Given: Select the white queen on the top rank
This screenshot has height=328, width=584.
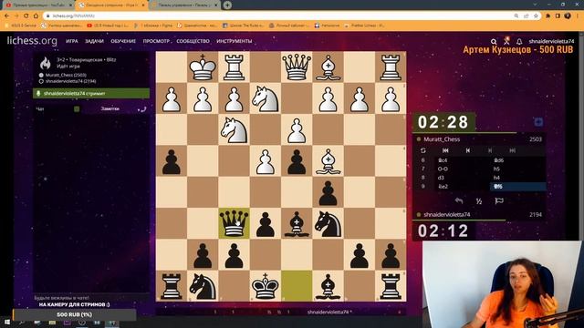Looking at the screenshot, I should coord(297,67).
